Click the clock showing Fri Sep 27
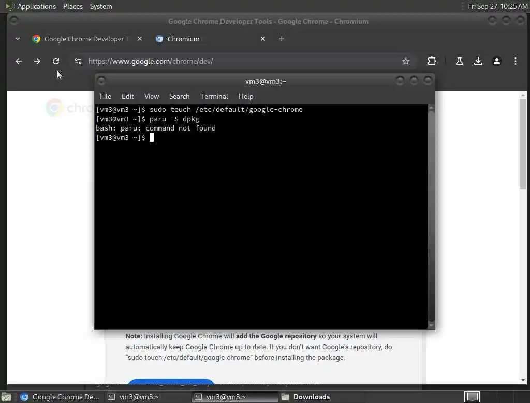The image size is (530, 403). pyautogui.click(x=497, y=6)
